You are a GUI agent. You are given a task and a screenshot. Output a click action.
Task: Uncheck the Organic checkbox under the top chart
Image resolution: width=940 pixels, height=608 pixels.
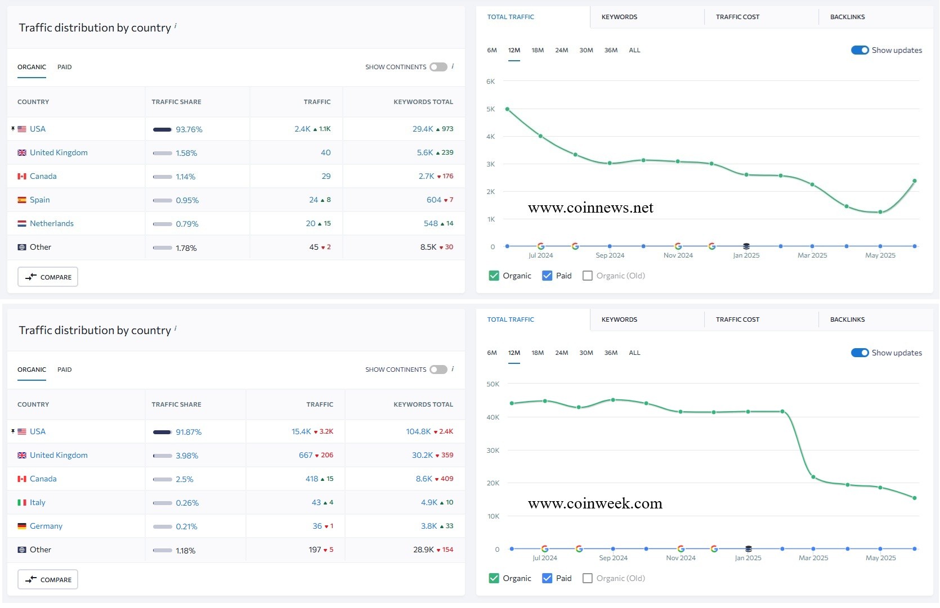click(494, 276)
